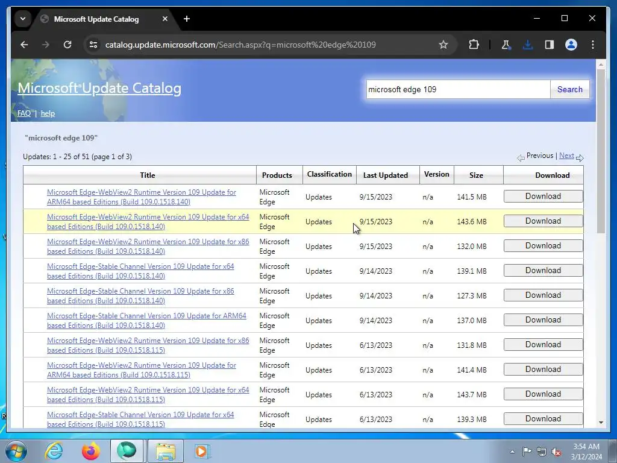Open a new tab with plus icon

tap(187, 19)
